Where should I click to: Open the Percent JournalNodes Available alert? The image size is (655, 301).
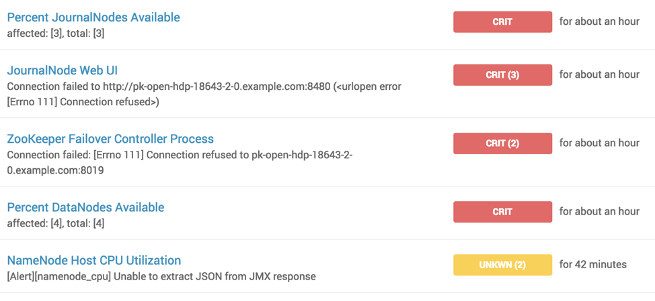[93, 17]
